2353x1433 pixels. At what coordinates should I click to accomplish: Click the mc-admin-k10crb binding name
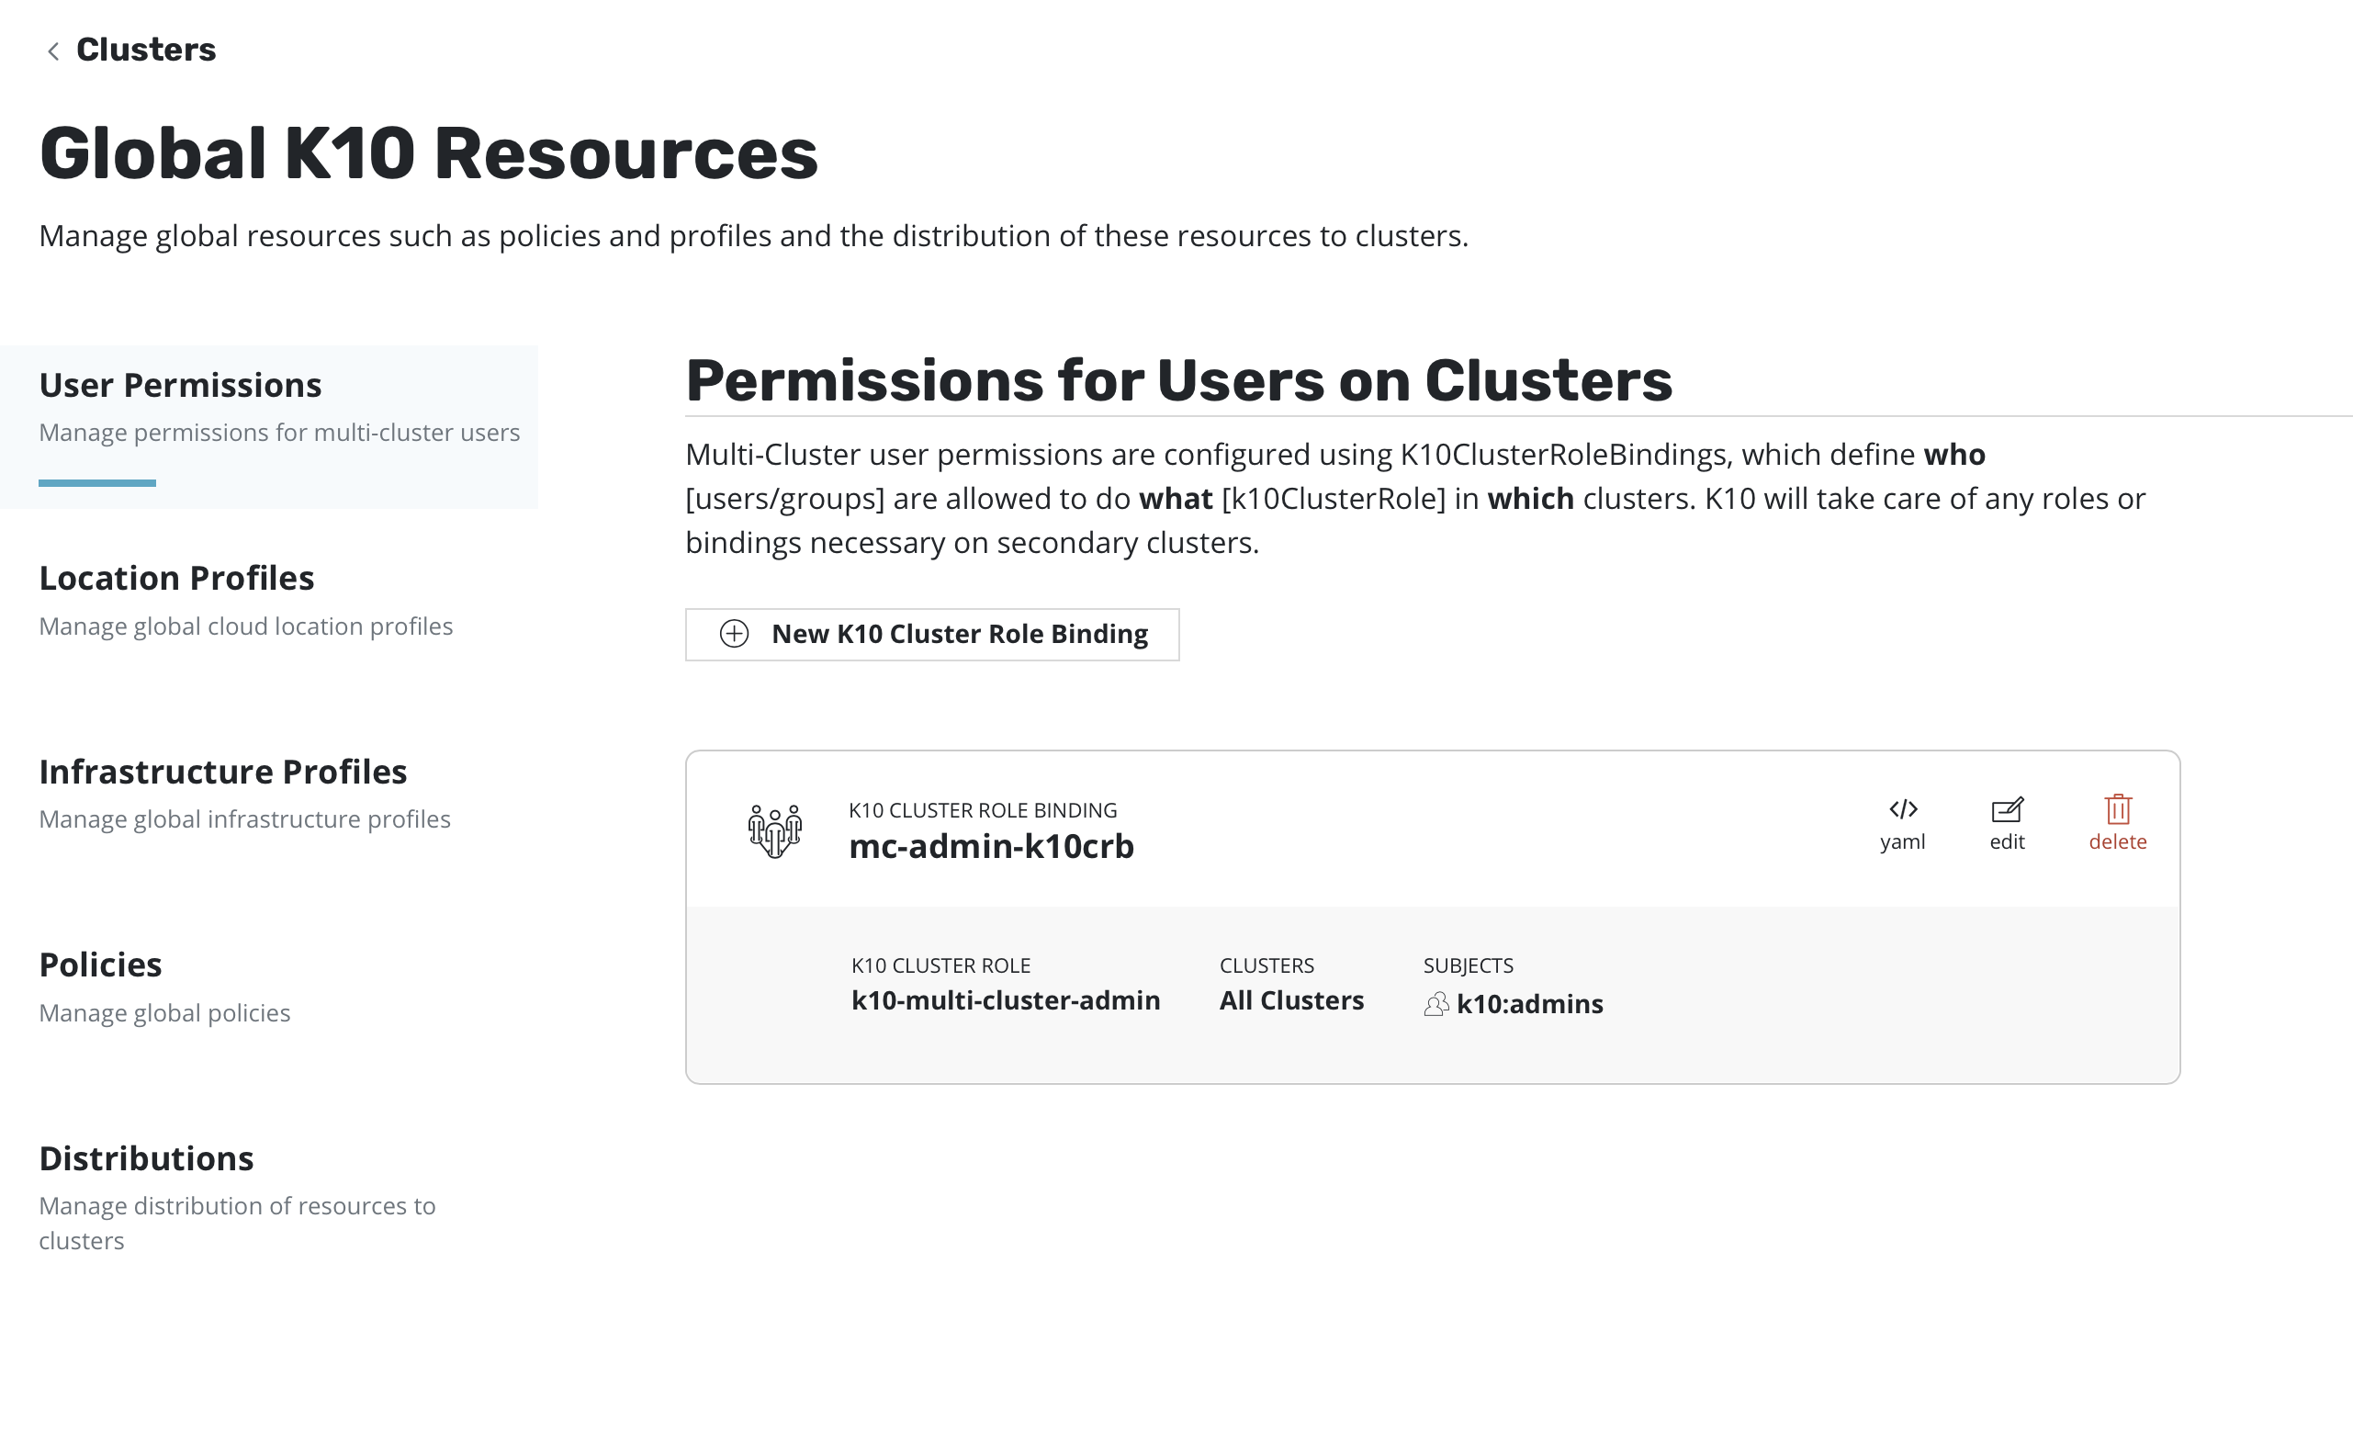[991, 846]
